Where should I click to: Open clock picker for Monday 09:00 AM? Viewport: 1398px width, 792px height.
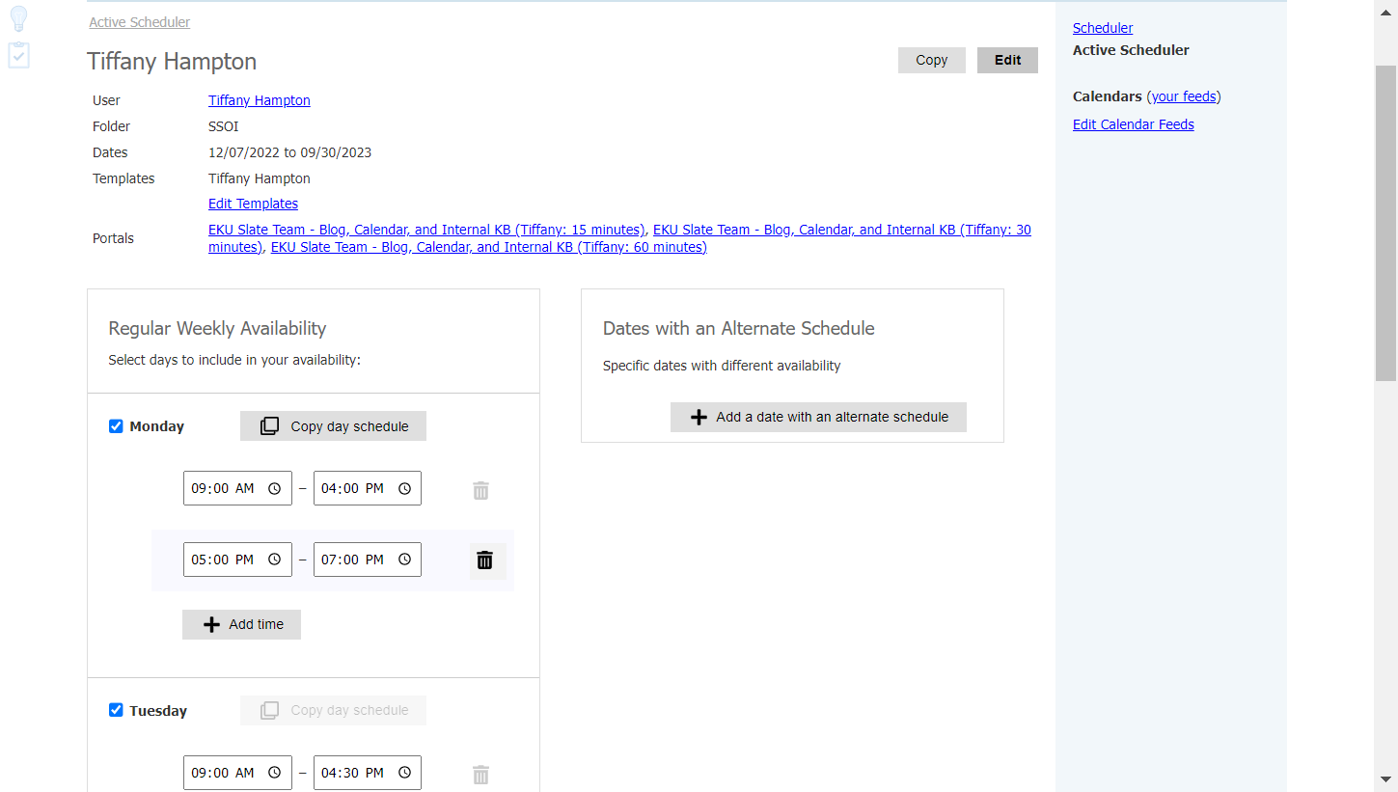(x=274, y=488)
